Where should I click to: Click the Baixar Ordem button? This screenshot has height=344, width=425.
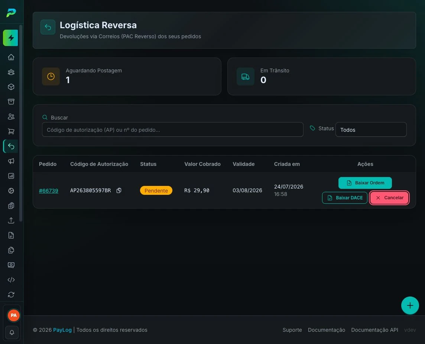(365, 183)
